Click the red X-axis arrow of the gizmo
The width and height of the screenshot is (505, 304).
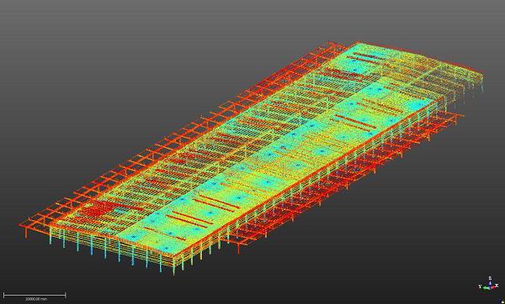point(493,287)
